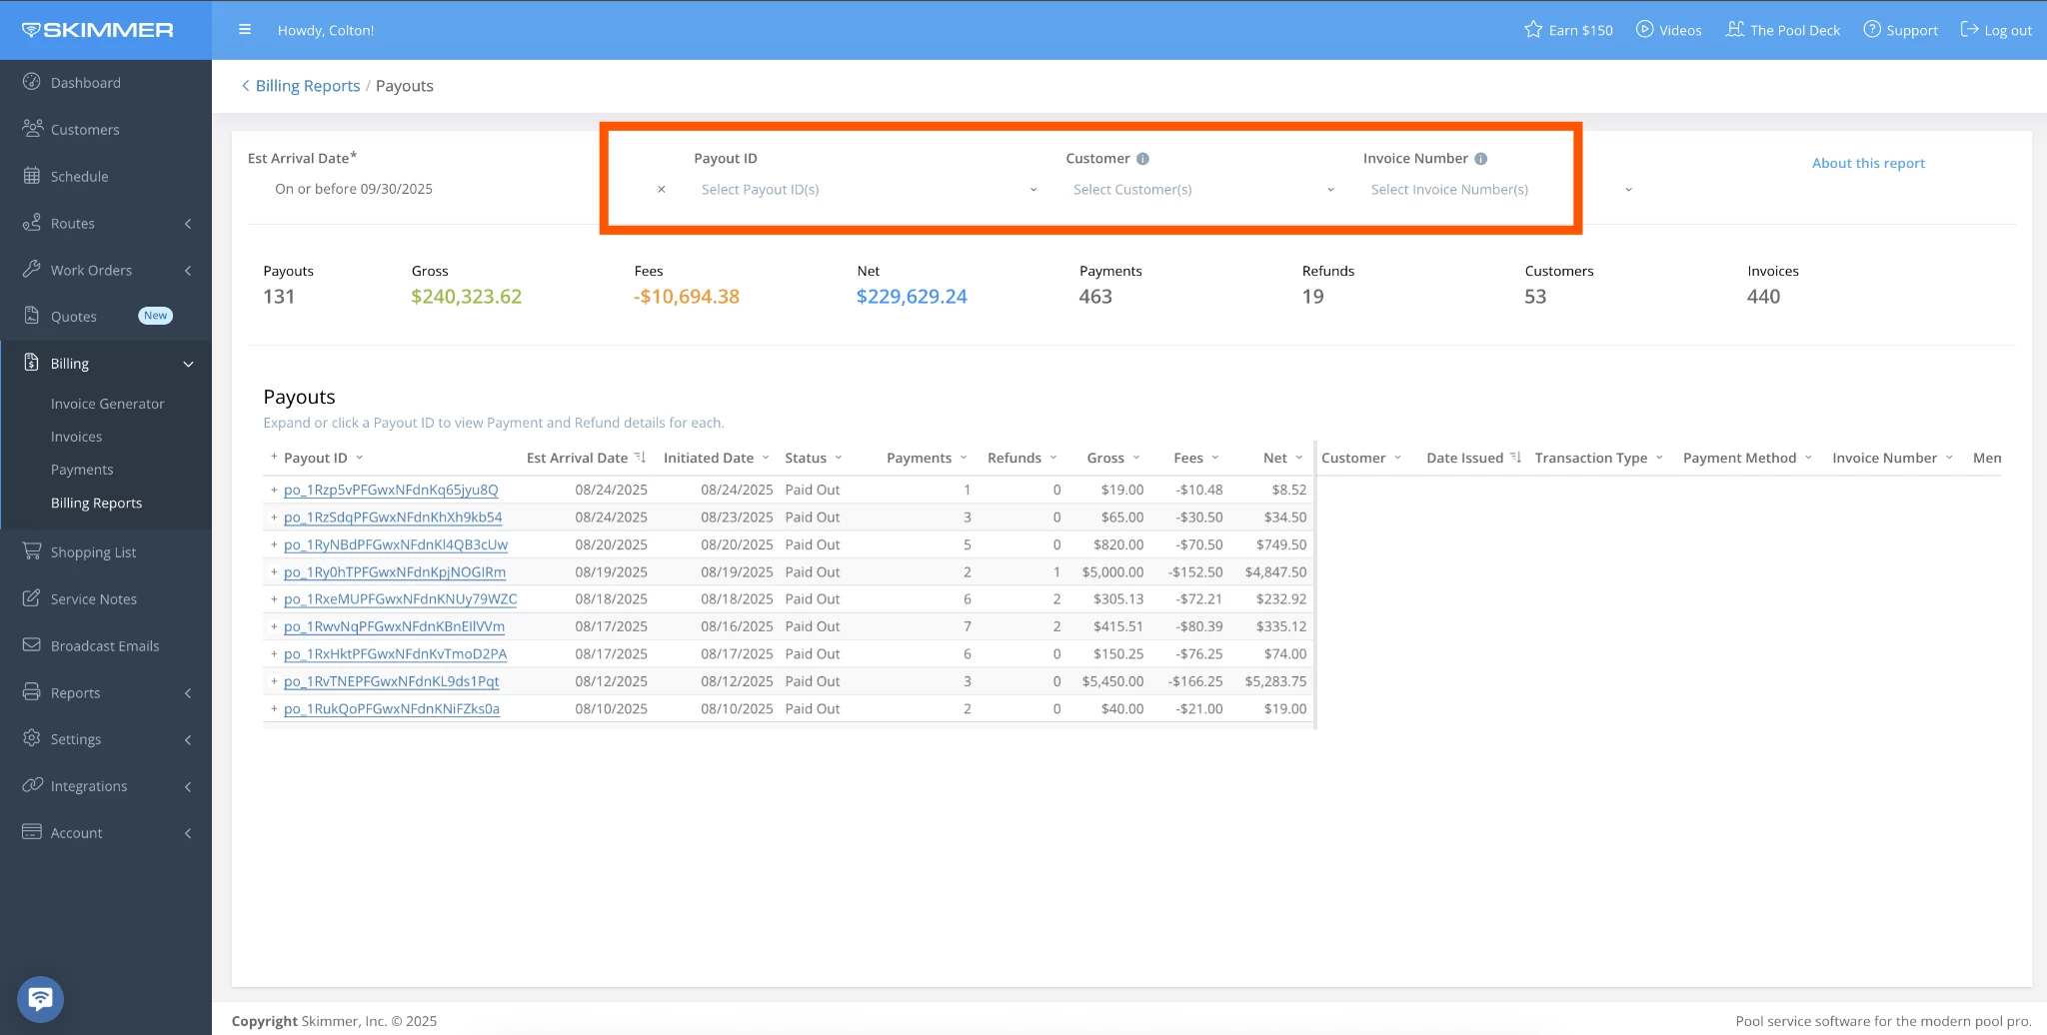Open the About this report link
2047x1035 pixels.
pyautogui.click(x=1868, y=163)
